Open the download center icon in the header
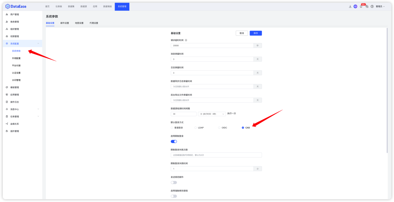Image resolution: width=394 pixels, height=202 pixels. 350,6
